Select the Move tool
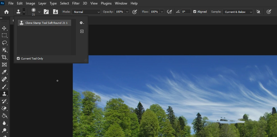Screen dimensions: 277x137 coord(4,28)
